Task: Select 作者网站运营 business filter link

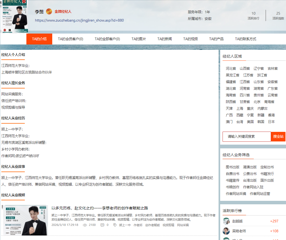Action: (260, 194)
